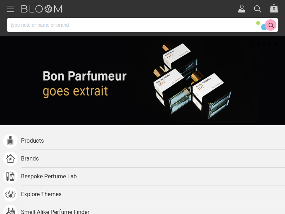This screenshot has height=214, width=285.
Task: Select the last carousel slide indicator dot
Action: point(276,44)
